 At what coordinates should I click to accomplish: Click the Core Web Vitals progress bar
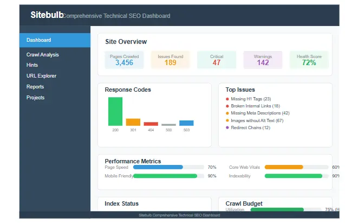pos(296,167)
